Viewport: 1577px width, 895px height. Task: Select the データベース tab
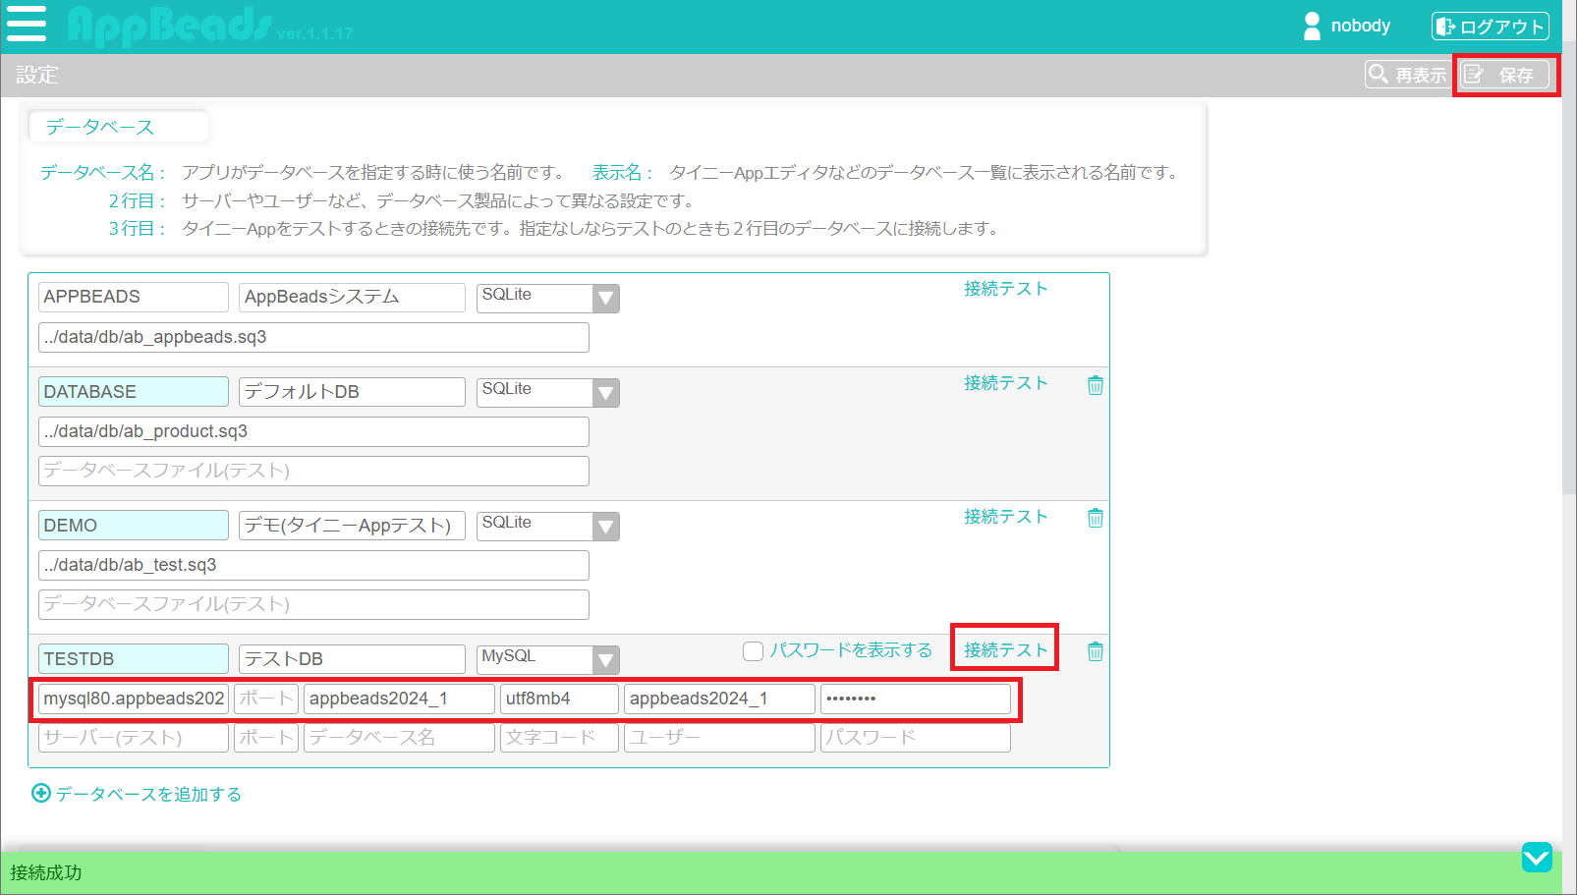(118, 127)
